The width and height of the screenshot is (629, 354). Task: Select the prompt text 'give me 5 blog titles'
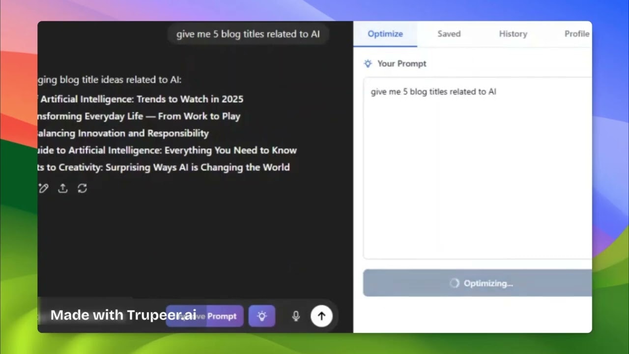coord(433,91)
